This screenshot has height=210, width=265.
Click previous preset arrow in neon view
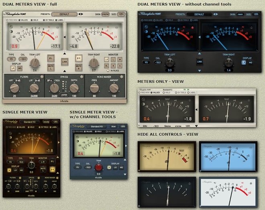click(214, 14)
